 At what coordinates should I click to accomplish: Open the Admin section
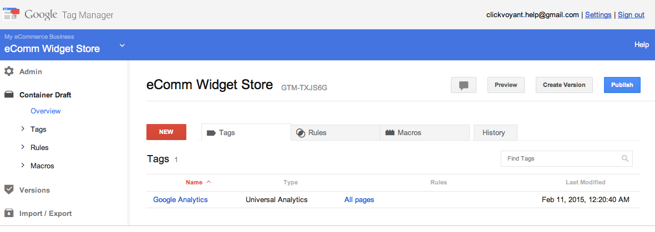point(31,72)
